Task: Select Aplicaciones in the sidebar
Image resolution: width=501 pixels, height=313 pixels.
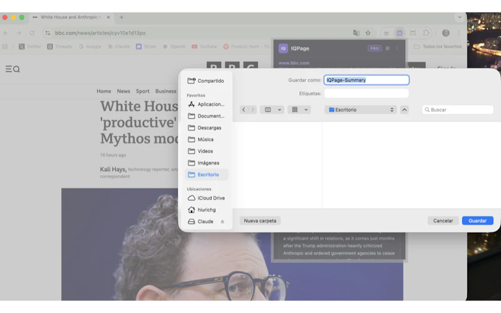Action: (x=207, y=104)
